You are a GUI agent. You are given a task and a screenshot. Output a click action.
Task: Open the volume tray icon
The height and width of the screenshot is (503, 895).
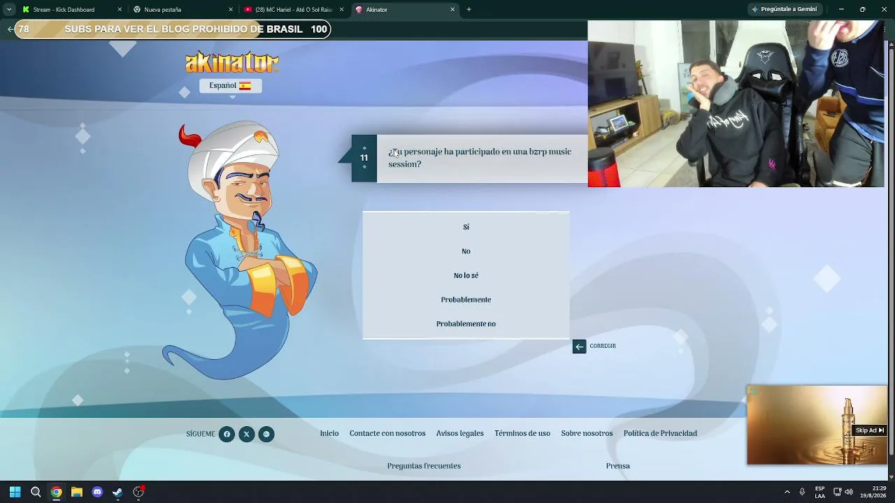[x=849, y=492]
